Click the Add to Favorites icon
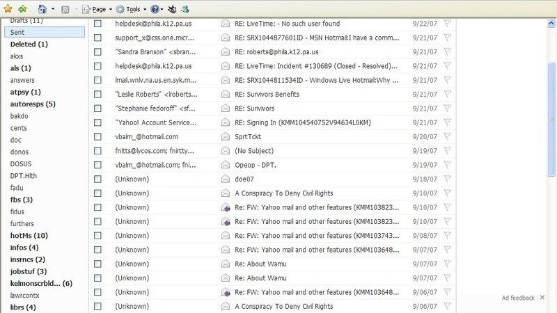Viewport: 557px width, 313px height. pos(22,9)
